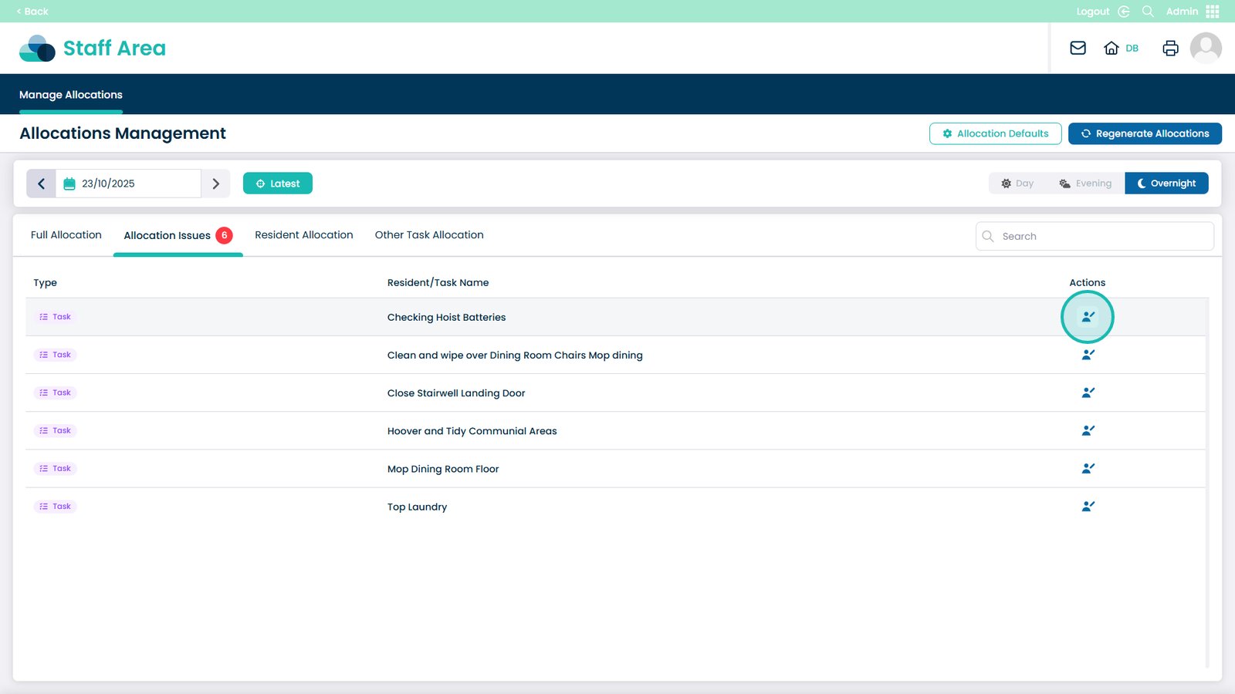Screen dimensions: 1235x694
Task: Click the printer icon
Action: [1170, 48]
